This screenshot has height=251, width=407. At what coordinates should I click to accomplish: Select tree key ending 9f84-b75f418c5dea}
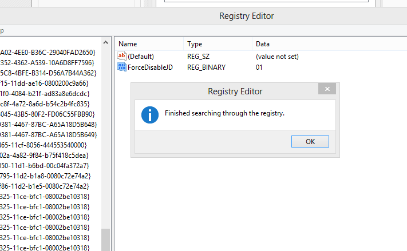coord(45,156)
